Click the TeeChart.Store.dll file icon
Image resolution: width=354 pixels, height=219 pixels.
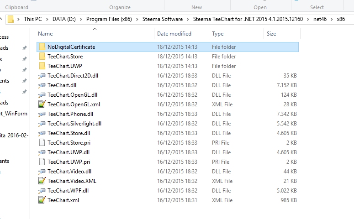click(42, 133)
